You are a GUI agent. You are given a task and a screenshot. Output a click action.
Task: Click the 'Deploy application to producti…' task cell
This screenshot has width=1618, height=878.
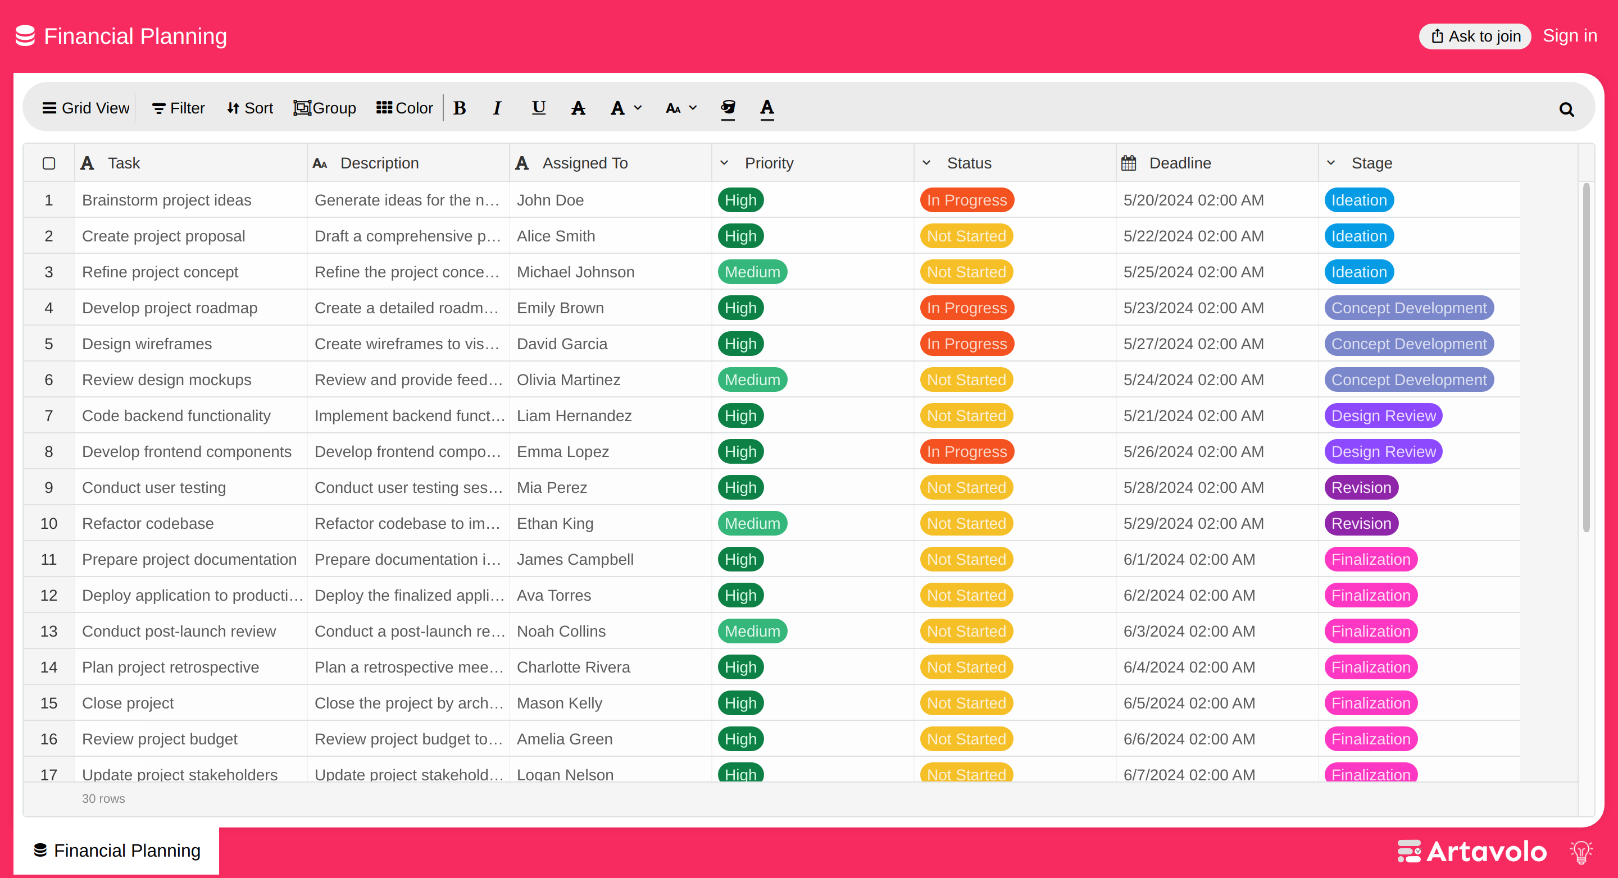191,596
